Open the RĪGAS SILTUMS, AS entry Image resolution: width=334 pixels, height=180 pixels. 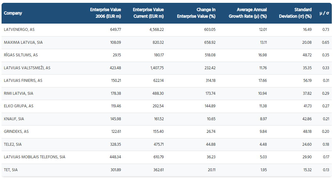point(21,55)
